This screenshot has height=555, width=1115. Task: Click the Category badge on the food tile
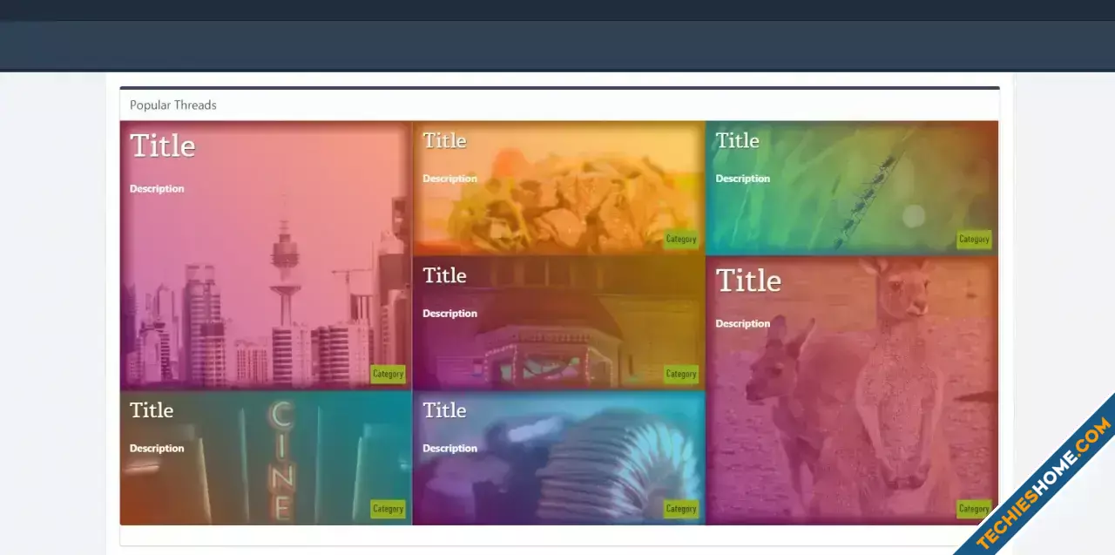coord(680,240)
